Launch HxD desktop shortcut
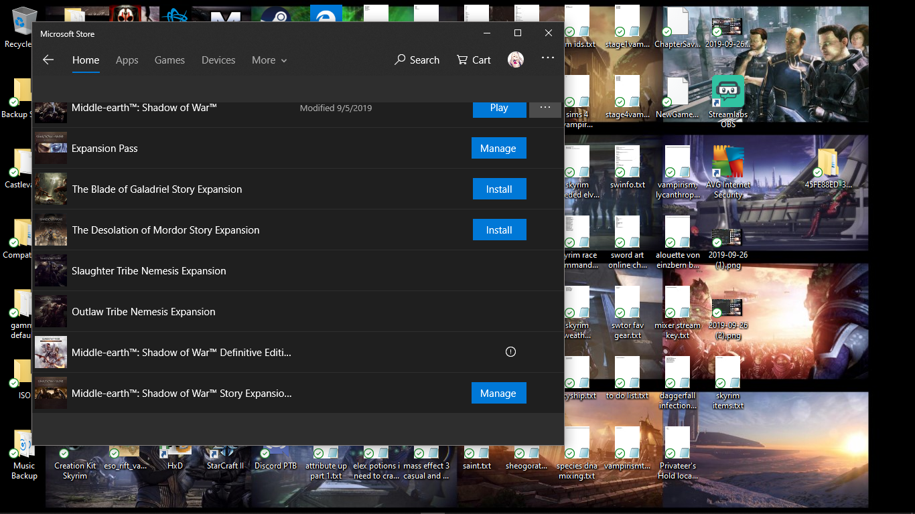Image resolution: width=915 pixels, height=514 pixels. coord(175,459)
